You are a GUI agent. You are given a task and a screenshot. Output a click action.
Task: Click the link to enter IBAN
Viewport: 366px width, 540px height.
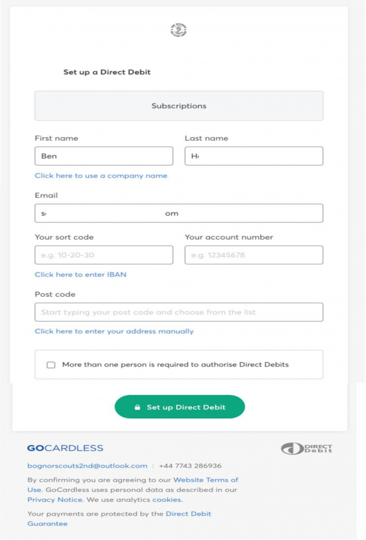click(x=81, y=275)
